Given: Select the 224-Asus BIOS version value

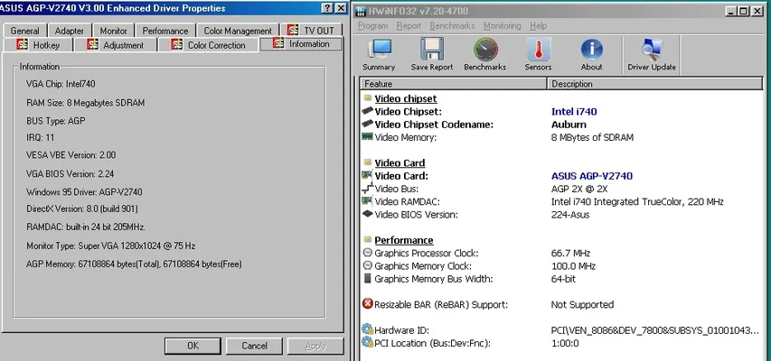Looking at the screenshot, I should (x=570, y=215).
